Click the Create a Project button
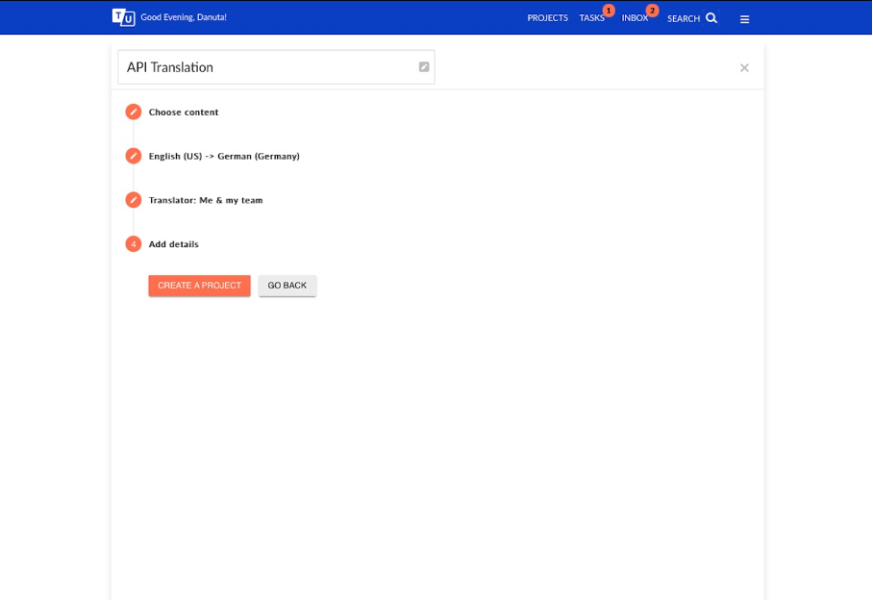873x600 pixels. pyautogui.click(x=199, y=286)
